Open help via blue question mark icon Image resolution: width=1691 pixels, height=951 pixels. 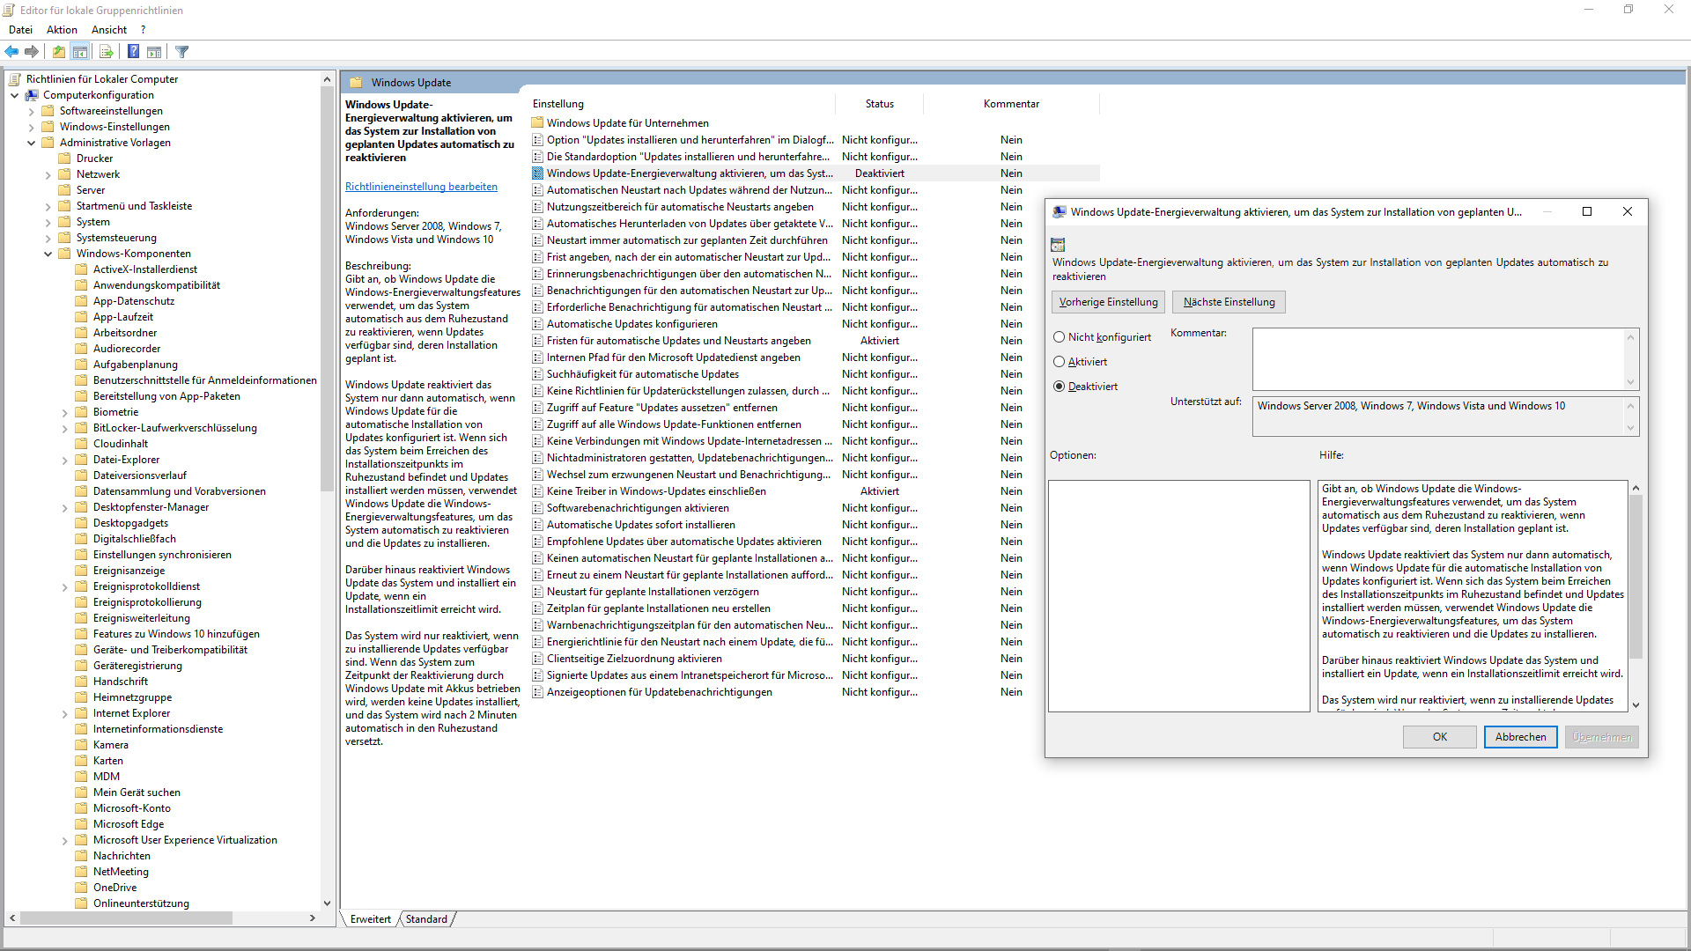point(133,52)
